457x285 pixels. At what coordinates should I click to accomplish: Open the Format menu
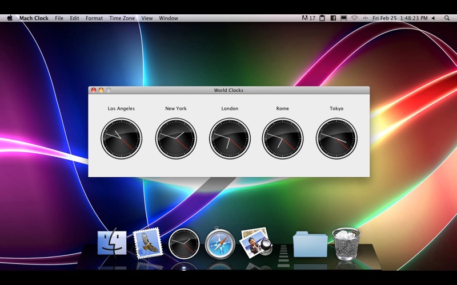[94, 18]
